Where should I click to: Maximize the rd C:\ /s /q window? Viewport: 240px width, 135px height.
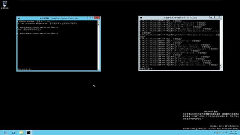[214, 17]
